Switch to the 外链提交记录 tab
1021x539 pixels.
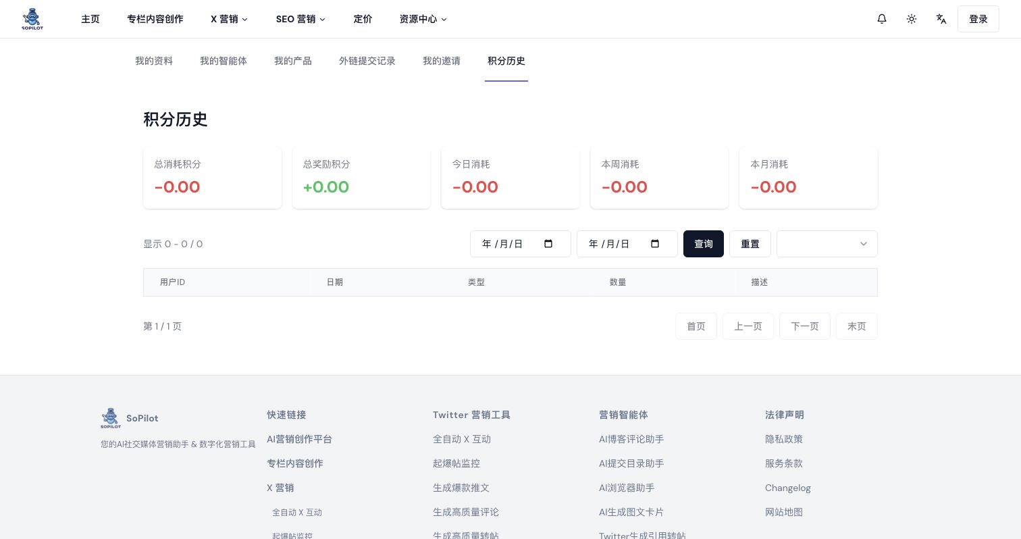tap(367, 61)
